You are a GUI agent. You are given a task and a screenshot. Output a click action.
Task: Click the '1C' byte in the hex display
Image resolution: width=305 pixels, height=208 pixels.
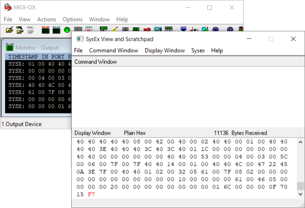click(204, 149)
